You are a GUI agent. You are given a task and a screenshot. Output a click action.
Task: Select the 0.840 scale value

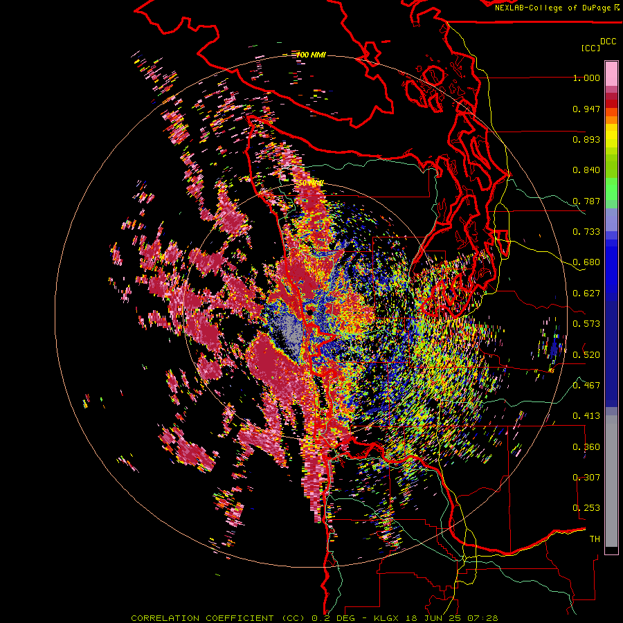pos(586,170)
